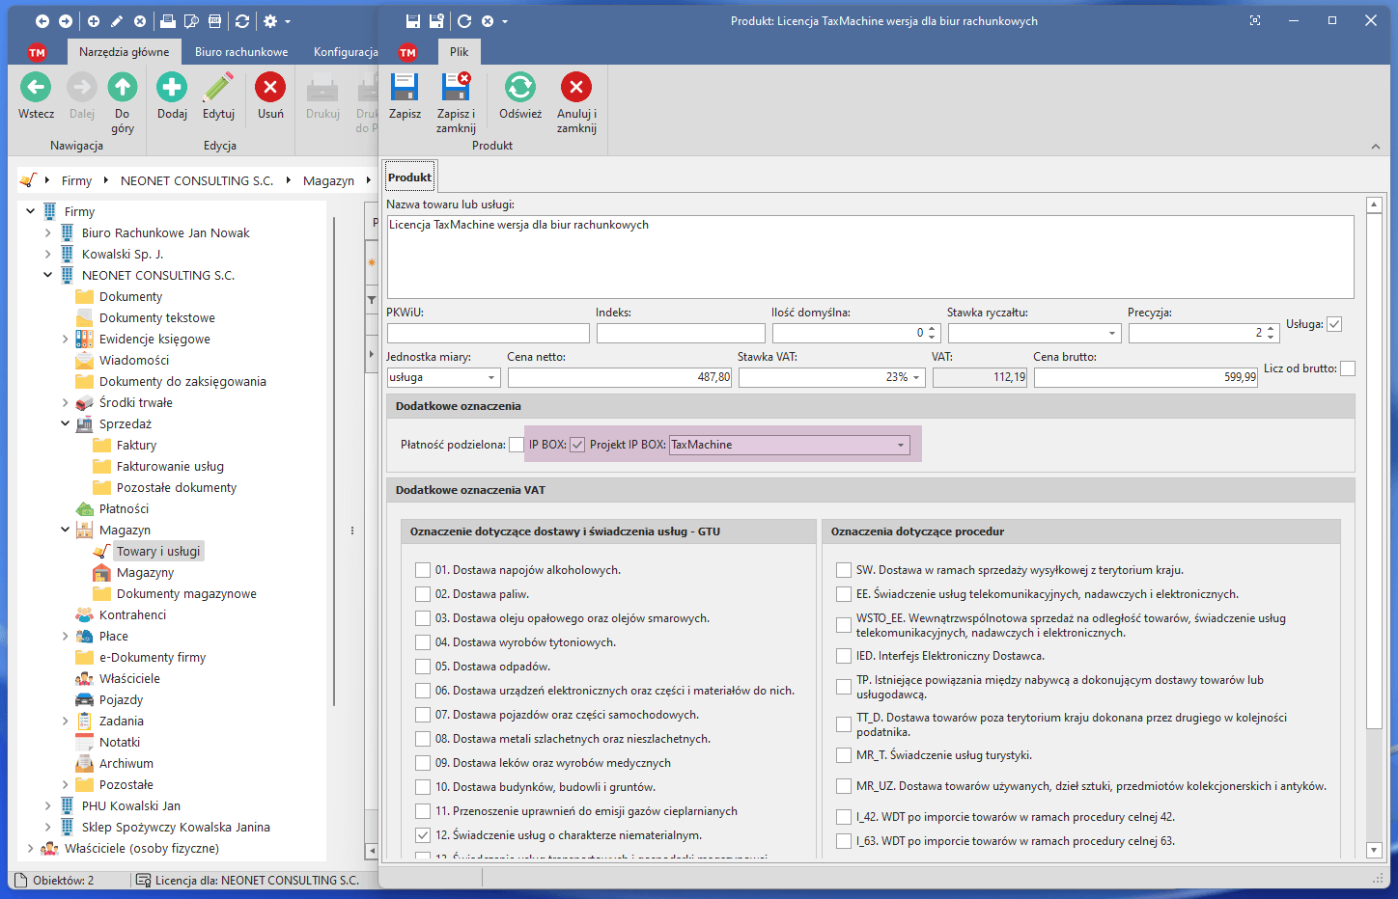Click the Cena netto input field
1398x899 pixels.
(x=620, y=378)
